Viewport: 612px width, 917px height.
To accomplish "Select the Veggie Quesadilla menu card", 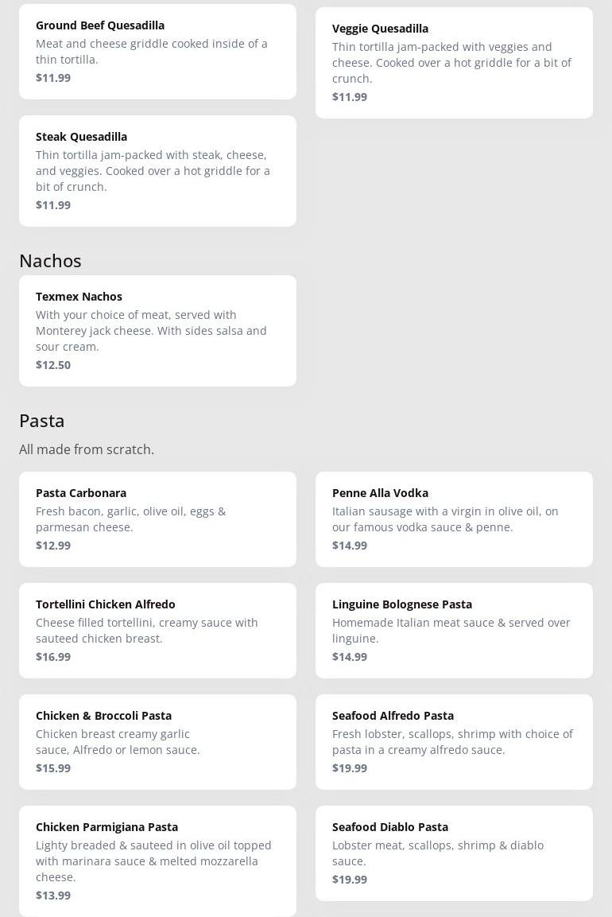I will point(454,62).
